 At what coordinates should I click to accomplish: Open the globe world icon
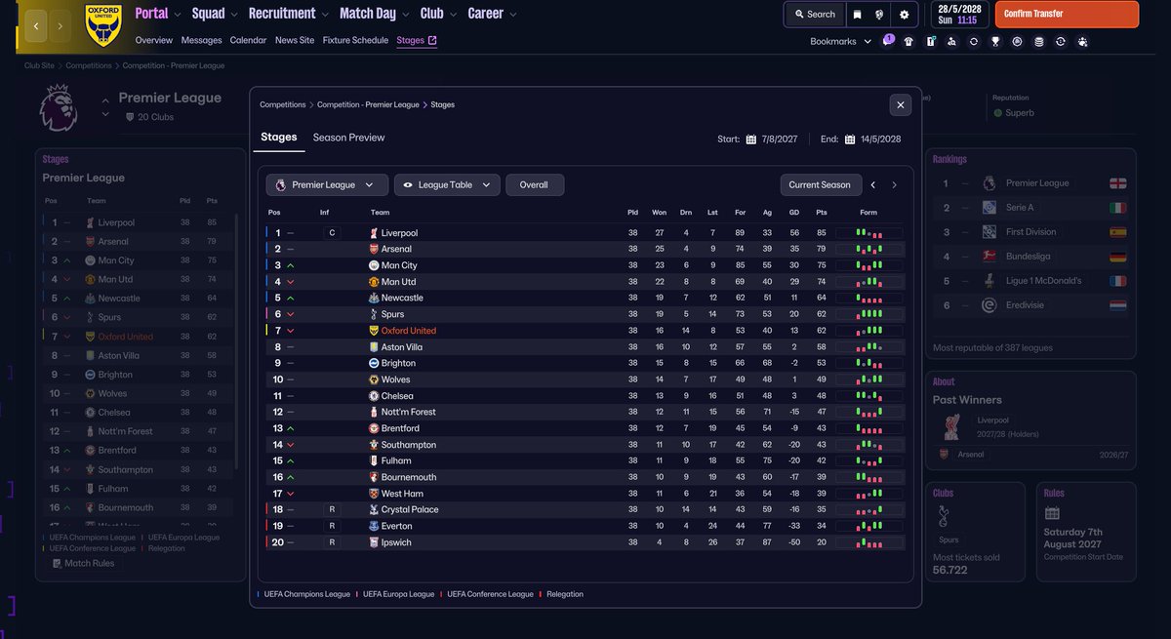tap(879, 15)
